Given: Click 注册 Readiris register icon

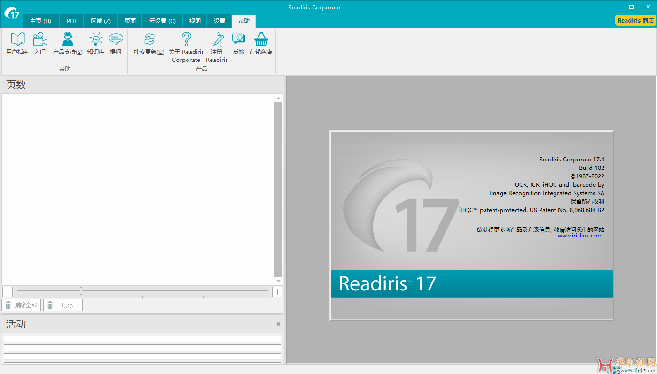Looking at the screenshot, I should click(217, 47).
